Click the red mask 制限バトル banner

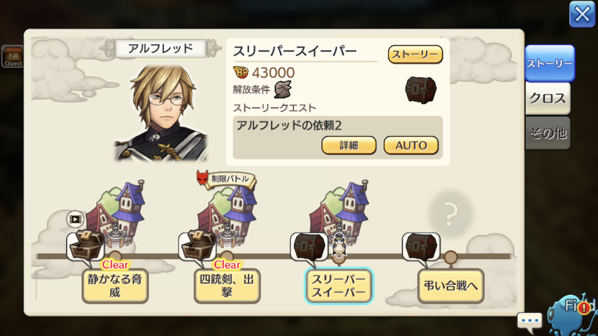226,179
